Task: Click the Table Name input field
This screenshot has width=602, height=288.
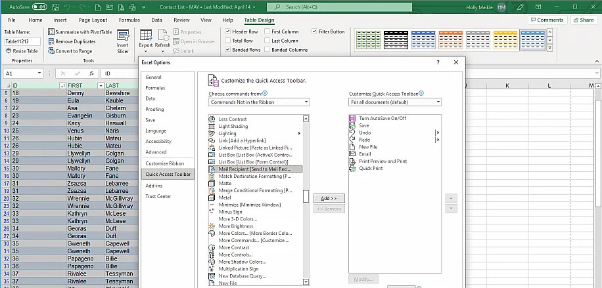Action: (22, 41)
